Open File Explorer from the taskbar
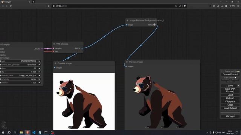241x135 pixels. (21, 132)
